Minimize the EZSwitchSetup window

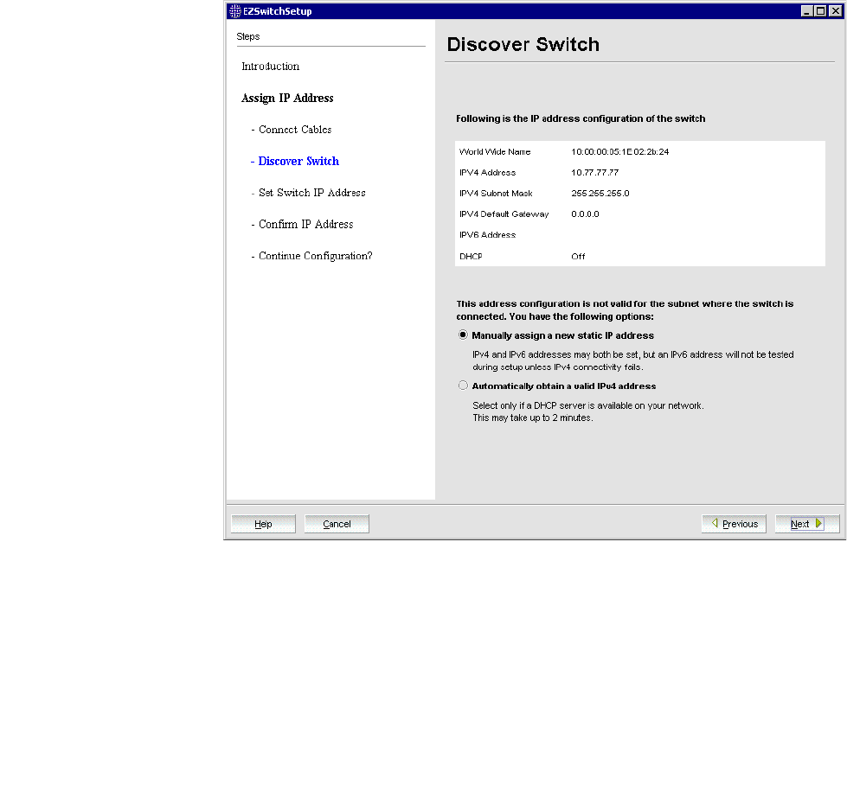click(806, 10)
